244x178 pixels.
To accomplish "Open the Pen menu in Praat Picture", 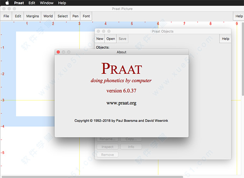I will [75, 16].
